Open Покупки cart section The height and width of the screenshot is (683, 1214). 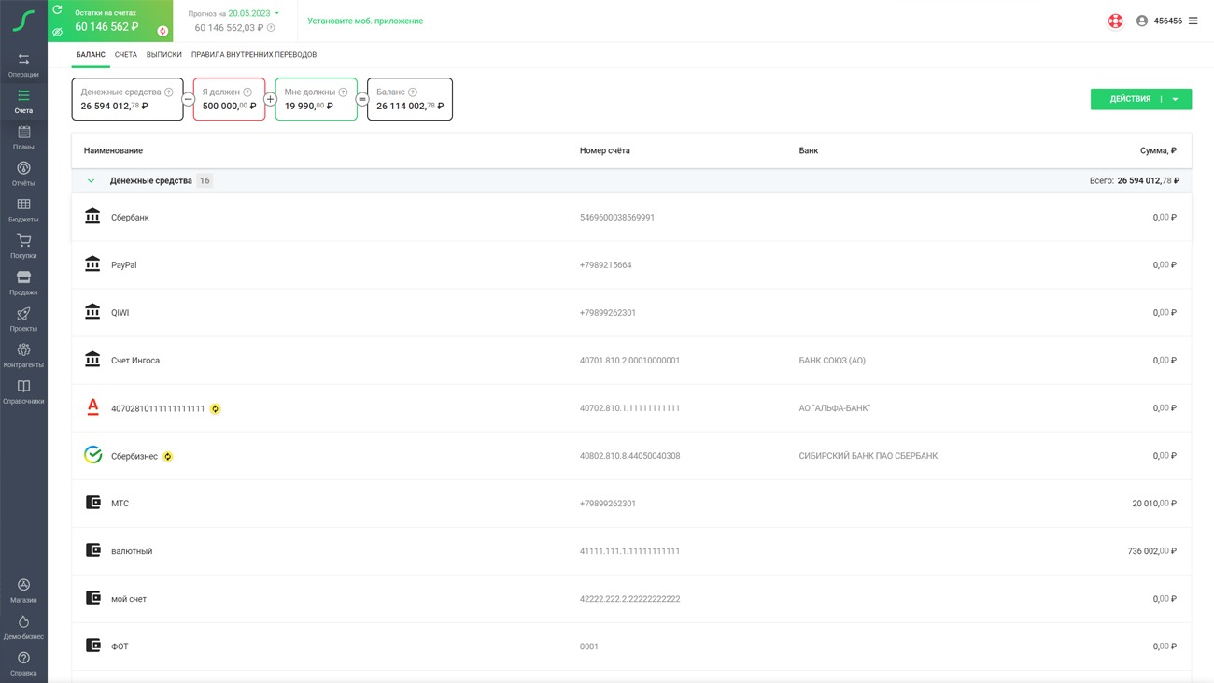click(23, 247)
